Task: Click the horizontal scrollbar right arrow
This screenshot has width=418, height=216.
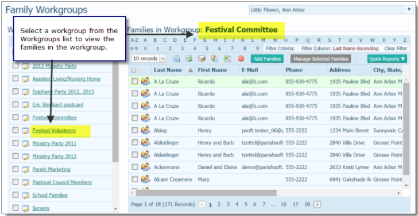Action: [399, 193]
